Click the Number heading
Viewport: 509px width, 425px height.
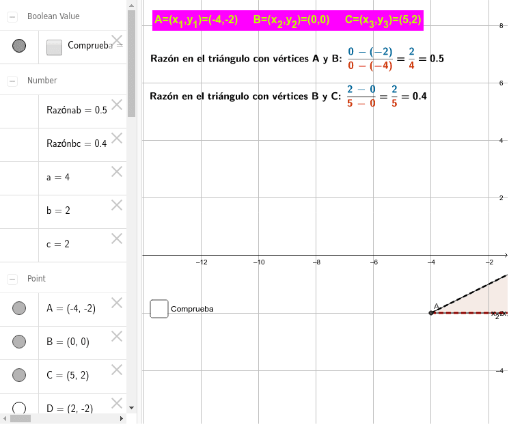pos(42,81)
